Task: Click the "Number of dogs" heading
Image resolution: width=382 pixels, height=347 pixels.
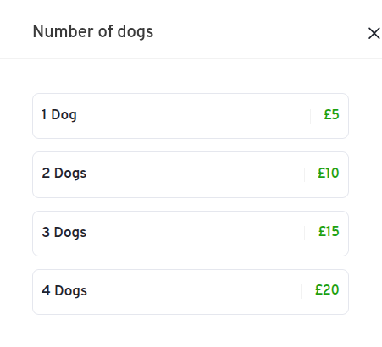Action: tap(93, 31)
